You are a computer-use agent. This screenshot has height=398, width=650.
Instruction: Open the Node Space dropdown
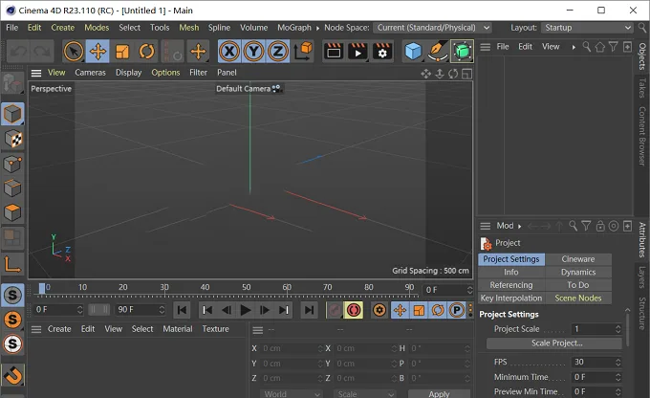432,28
